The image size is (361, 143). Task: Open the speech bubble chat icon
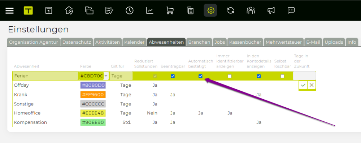pos(291,10)
